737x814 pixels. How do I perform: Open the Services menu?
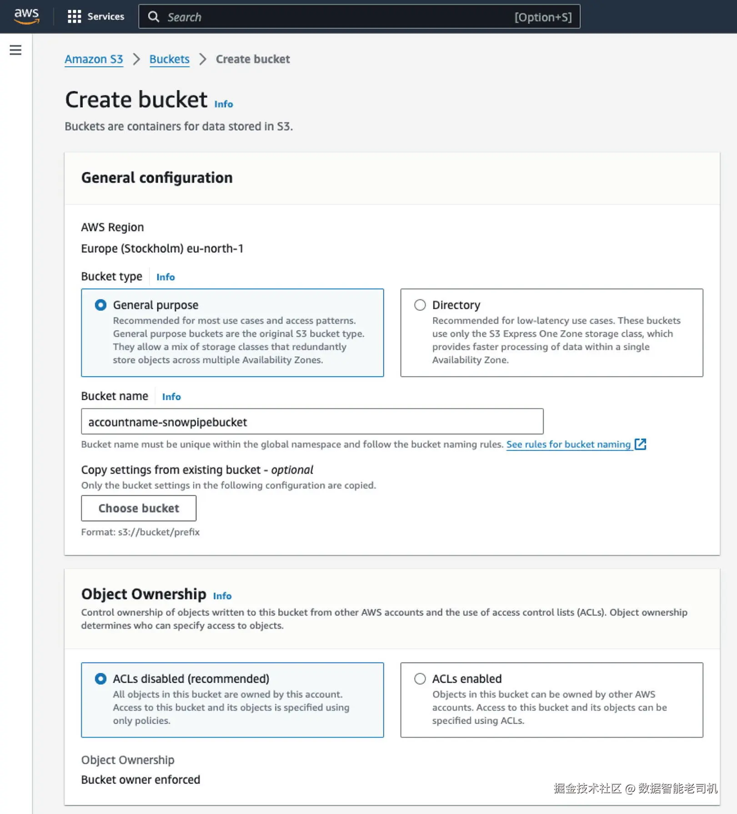(105, 17)
